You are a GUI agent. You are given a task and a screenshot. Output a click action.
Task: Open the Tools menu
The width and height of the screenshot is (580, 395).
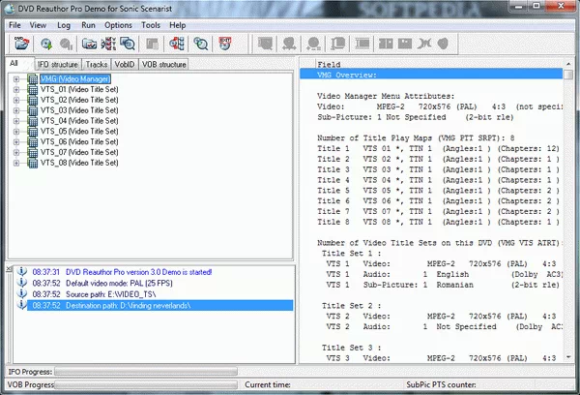click(x=151, y=23)
